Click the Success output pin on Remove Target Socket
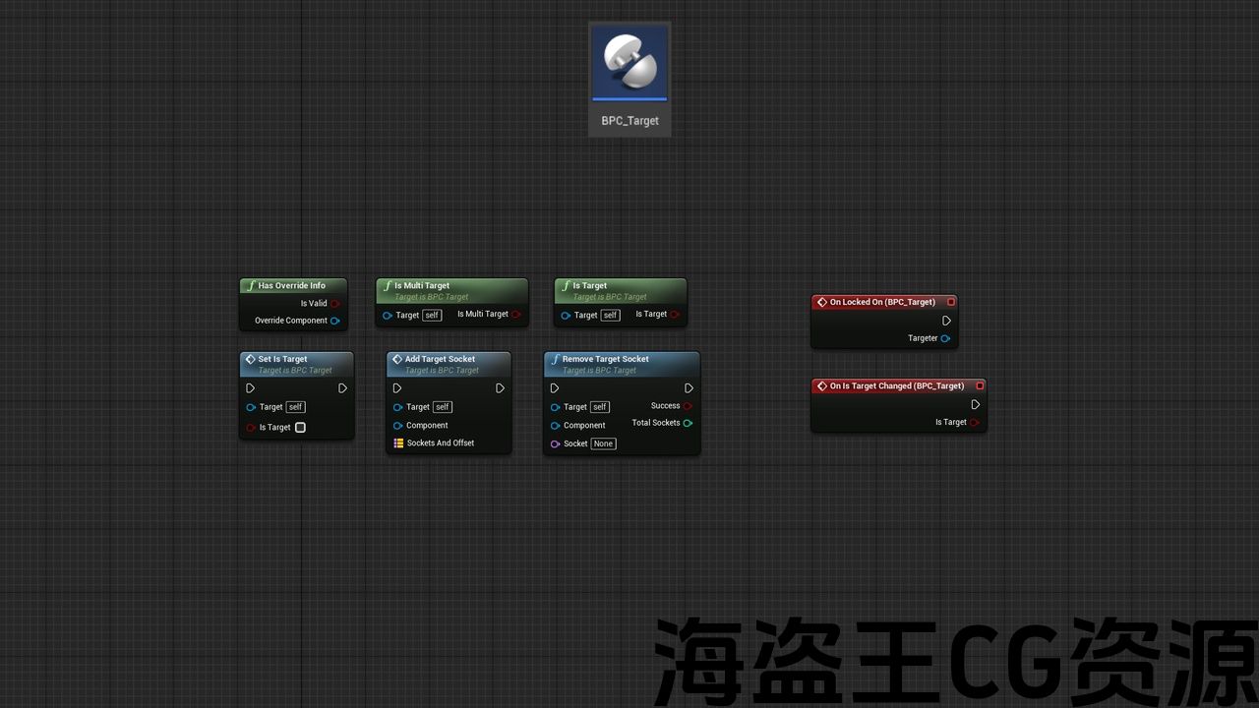 click(x=688, y=406)
